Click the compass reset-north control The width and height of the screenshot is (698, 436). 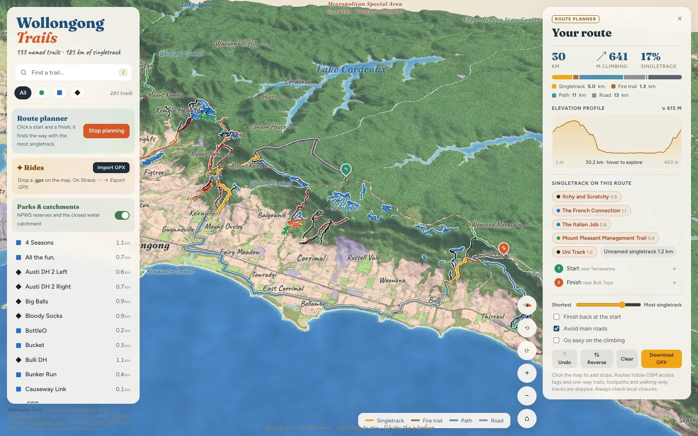tap(527, 305)
